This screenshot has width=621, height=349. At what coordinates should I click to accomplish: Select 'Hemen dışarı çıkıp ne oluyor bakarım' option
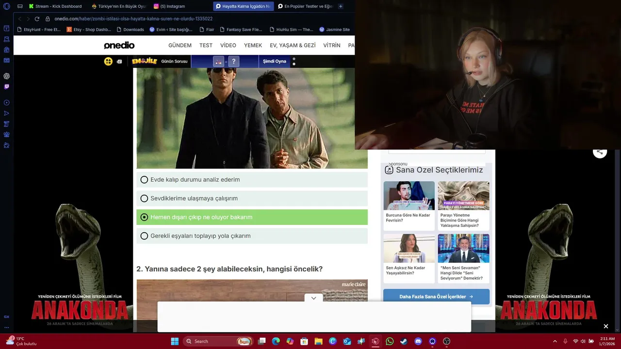(252, 217)
